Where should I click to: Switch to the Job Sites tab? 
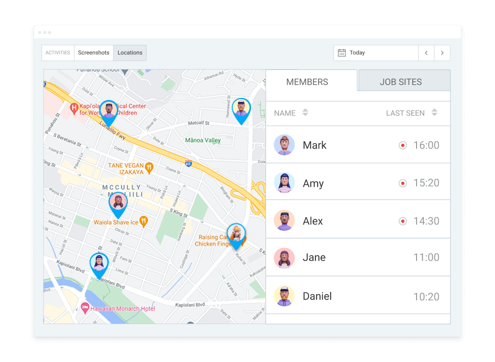click(404, 82)
